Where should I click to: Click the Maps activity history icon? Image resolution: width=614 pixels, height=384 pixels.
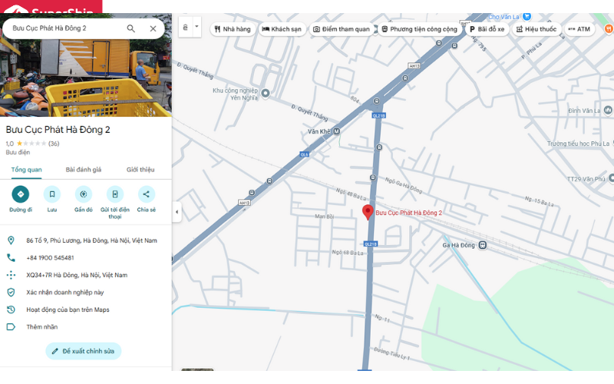tap(11, 310)
